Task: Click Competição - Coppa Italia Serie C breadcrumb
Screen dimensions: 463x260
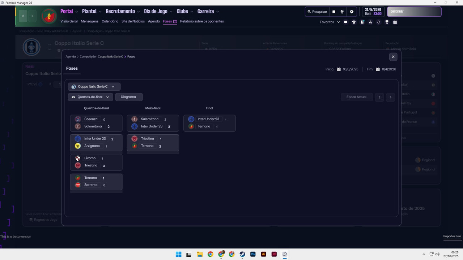Action: coord(101,57)
